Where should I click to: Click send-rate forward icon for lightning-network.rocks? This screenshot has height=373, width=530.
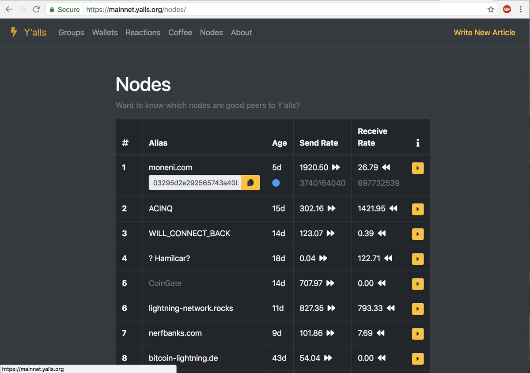tap(331, 308)
